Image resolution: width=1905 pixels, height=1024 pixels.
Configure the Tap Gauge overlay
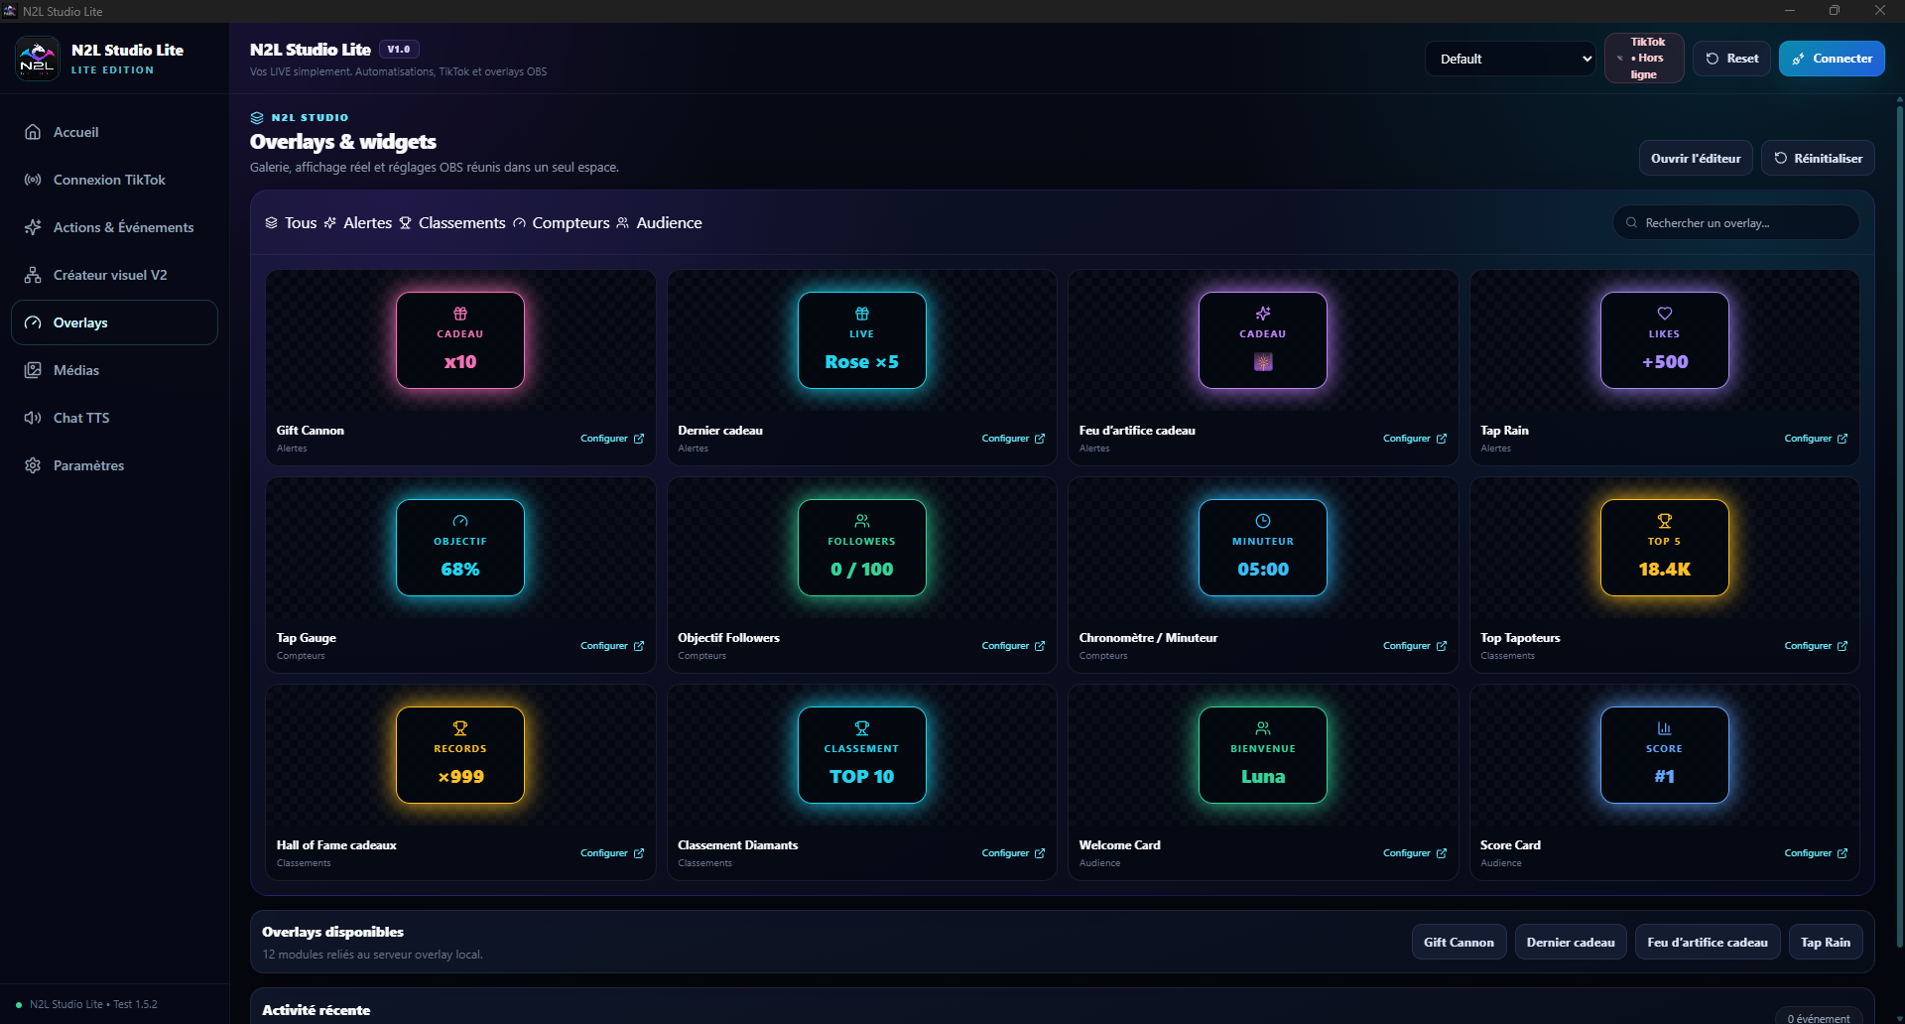coord(612,646)
